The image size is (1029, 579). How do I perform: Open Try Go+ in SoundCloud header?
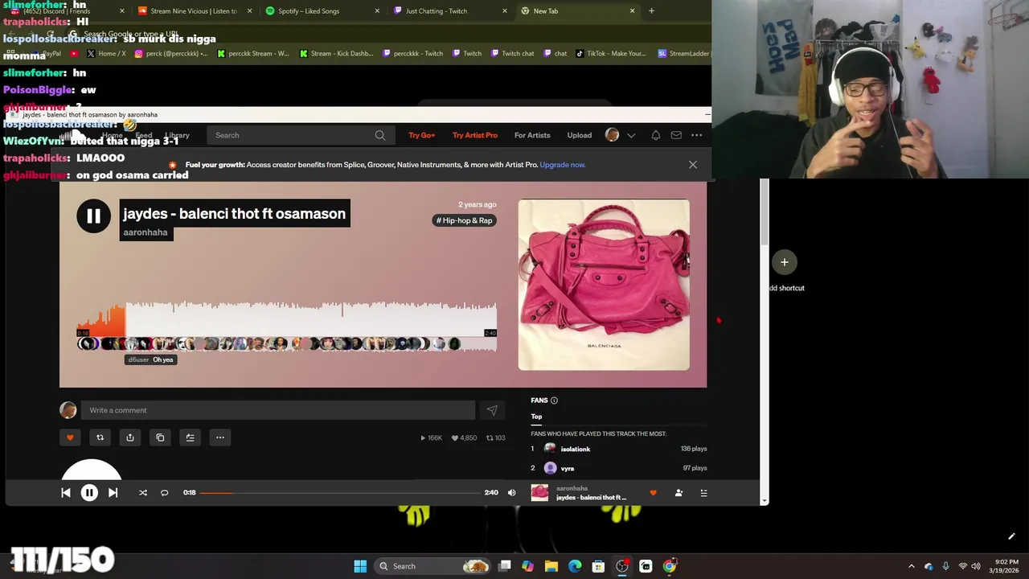421,135
